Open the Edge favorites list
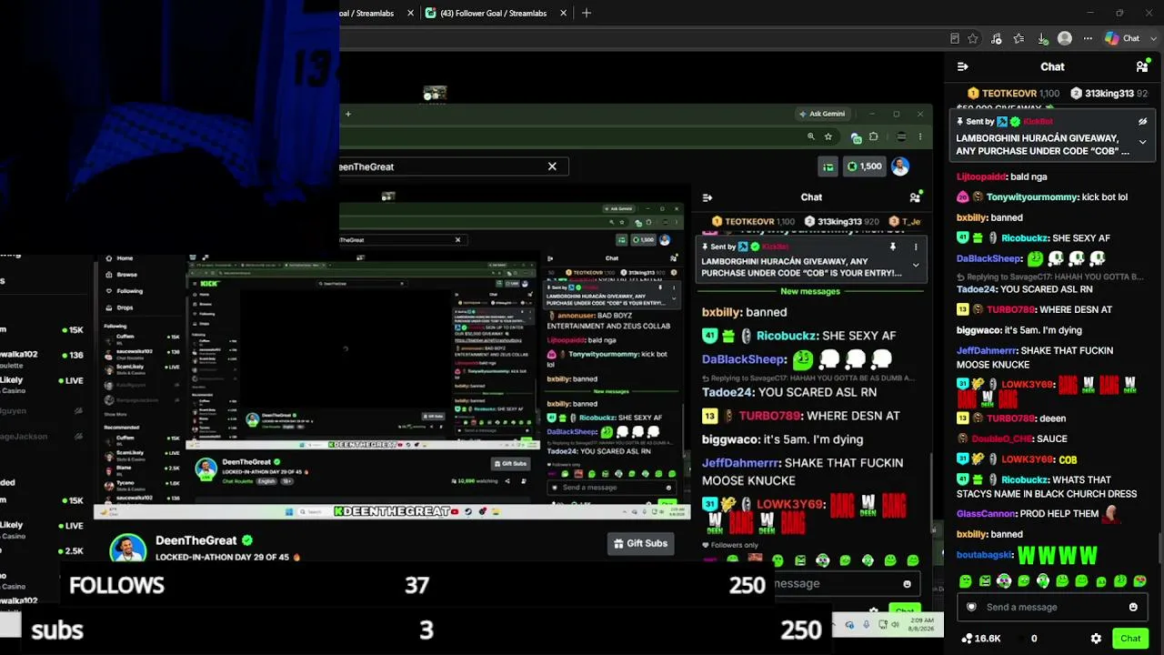The image size is (1164, 655). [1019, 38]
